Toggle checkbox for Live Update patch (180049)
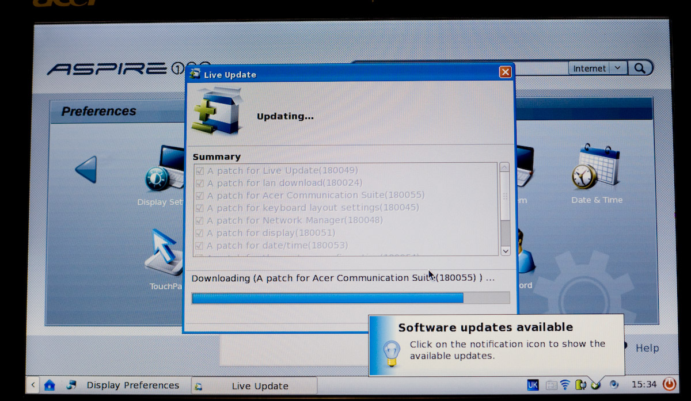 point(200,171)
